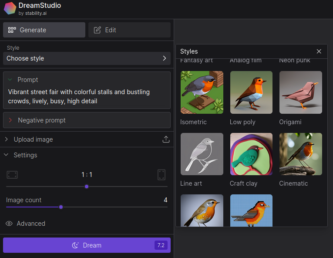
Task: Select the Craft clay style thumbnail
Action: tap(251, 154)
